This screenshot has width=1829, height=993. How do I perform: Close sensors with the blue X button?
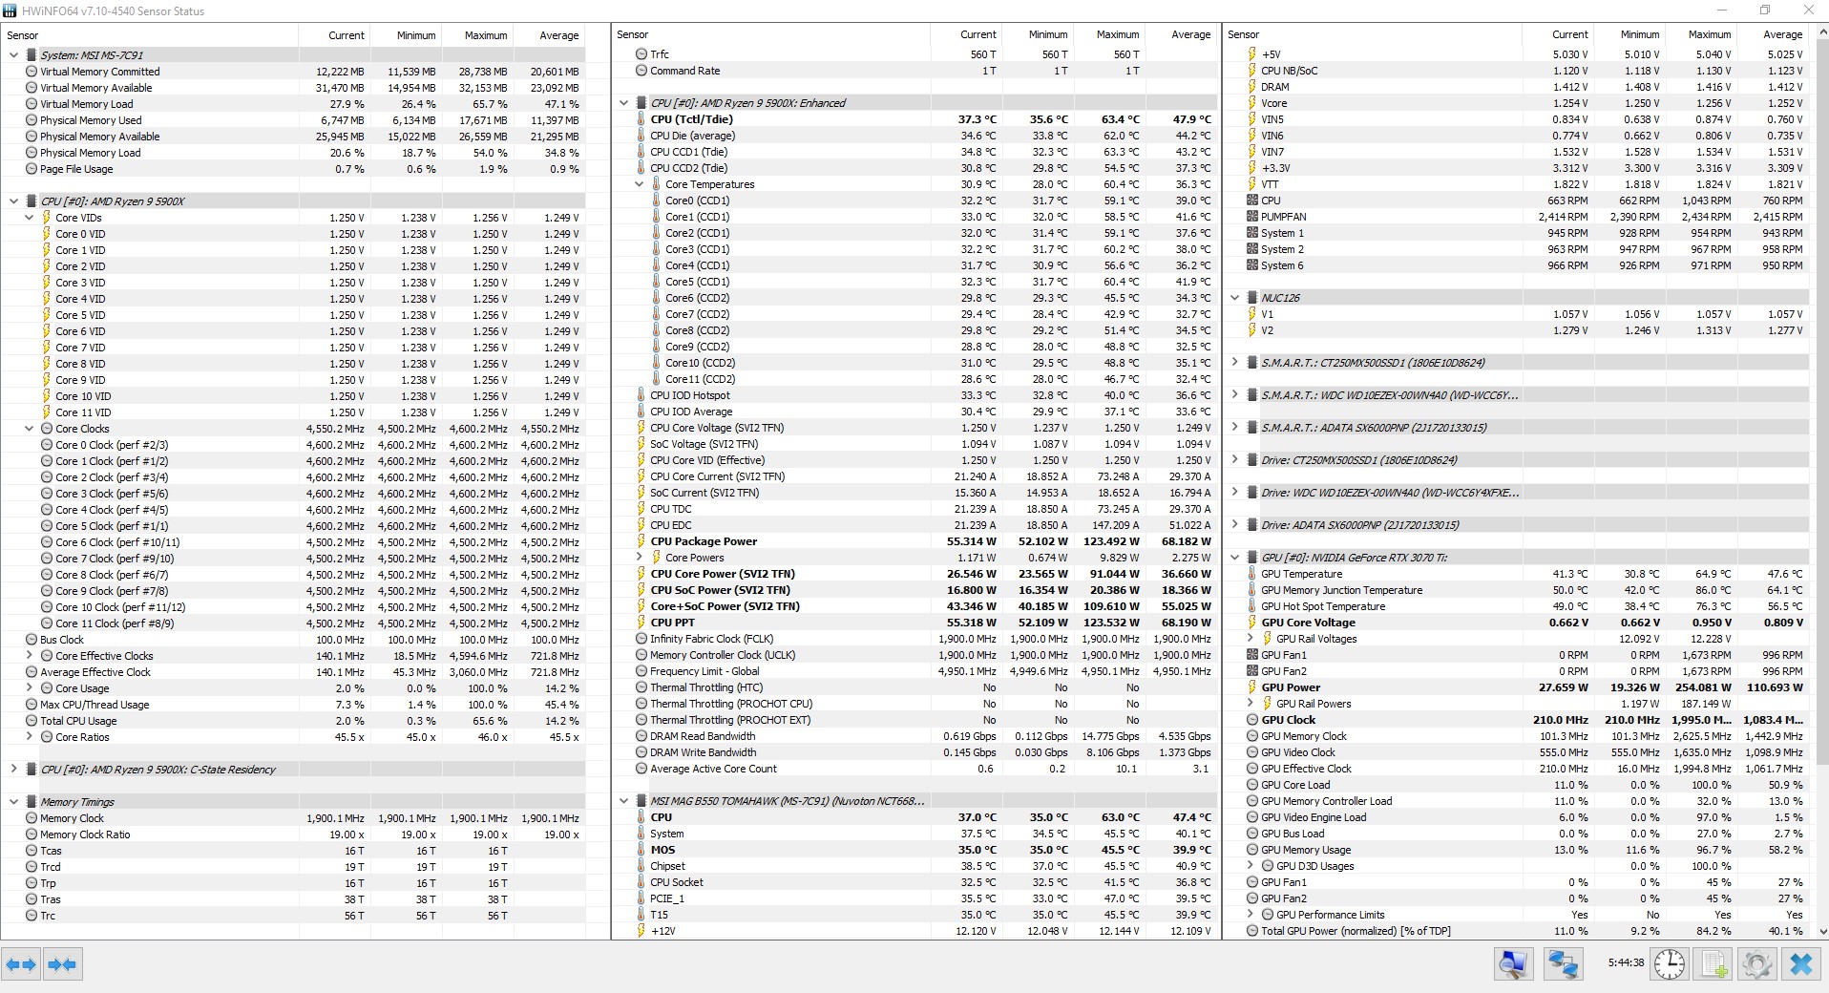coord(1801,964)
